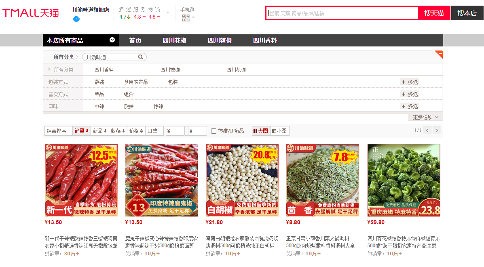Click the red 搜天猫 search button
This screenshot has width=484, height=267.
point(434,13)
